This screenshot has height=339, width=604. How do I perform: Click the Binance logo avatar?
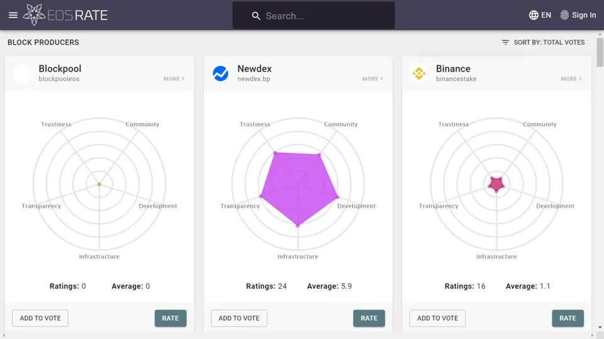click(419, 73)
